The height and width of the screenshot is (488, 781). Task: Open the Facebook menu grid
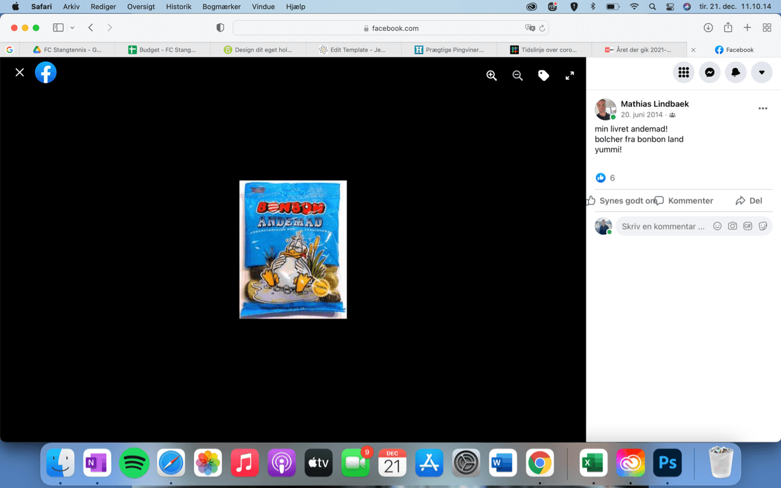[x=683, y=72]
